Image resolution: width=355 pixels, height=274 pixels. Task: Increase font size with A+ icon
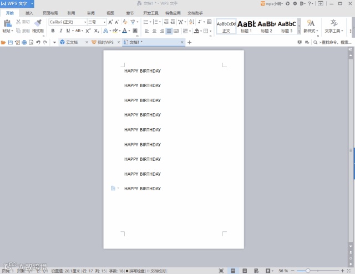[x=110, y=22]
